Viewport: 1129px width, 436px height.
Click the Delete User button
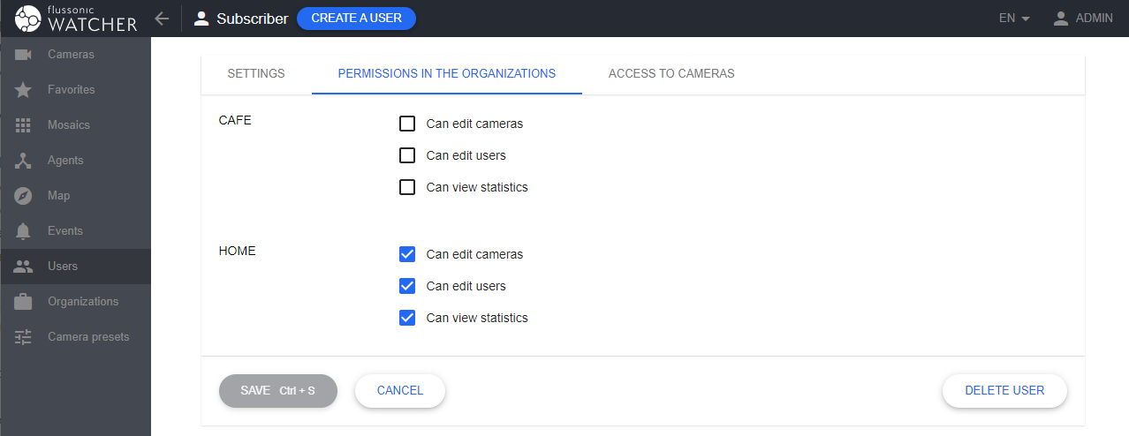pyautogui.click(x=1004, y=390)
